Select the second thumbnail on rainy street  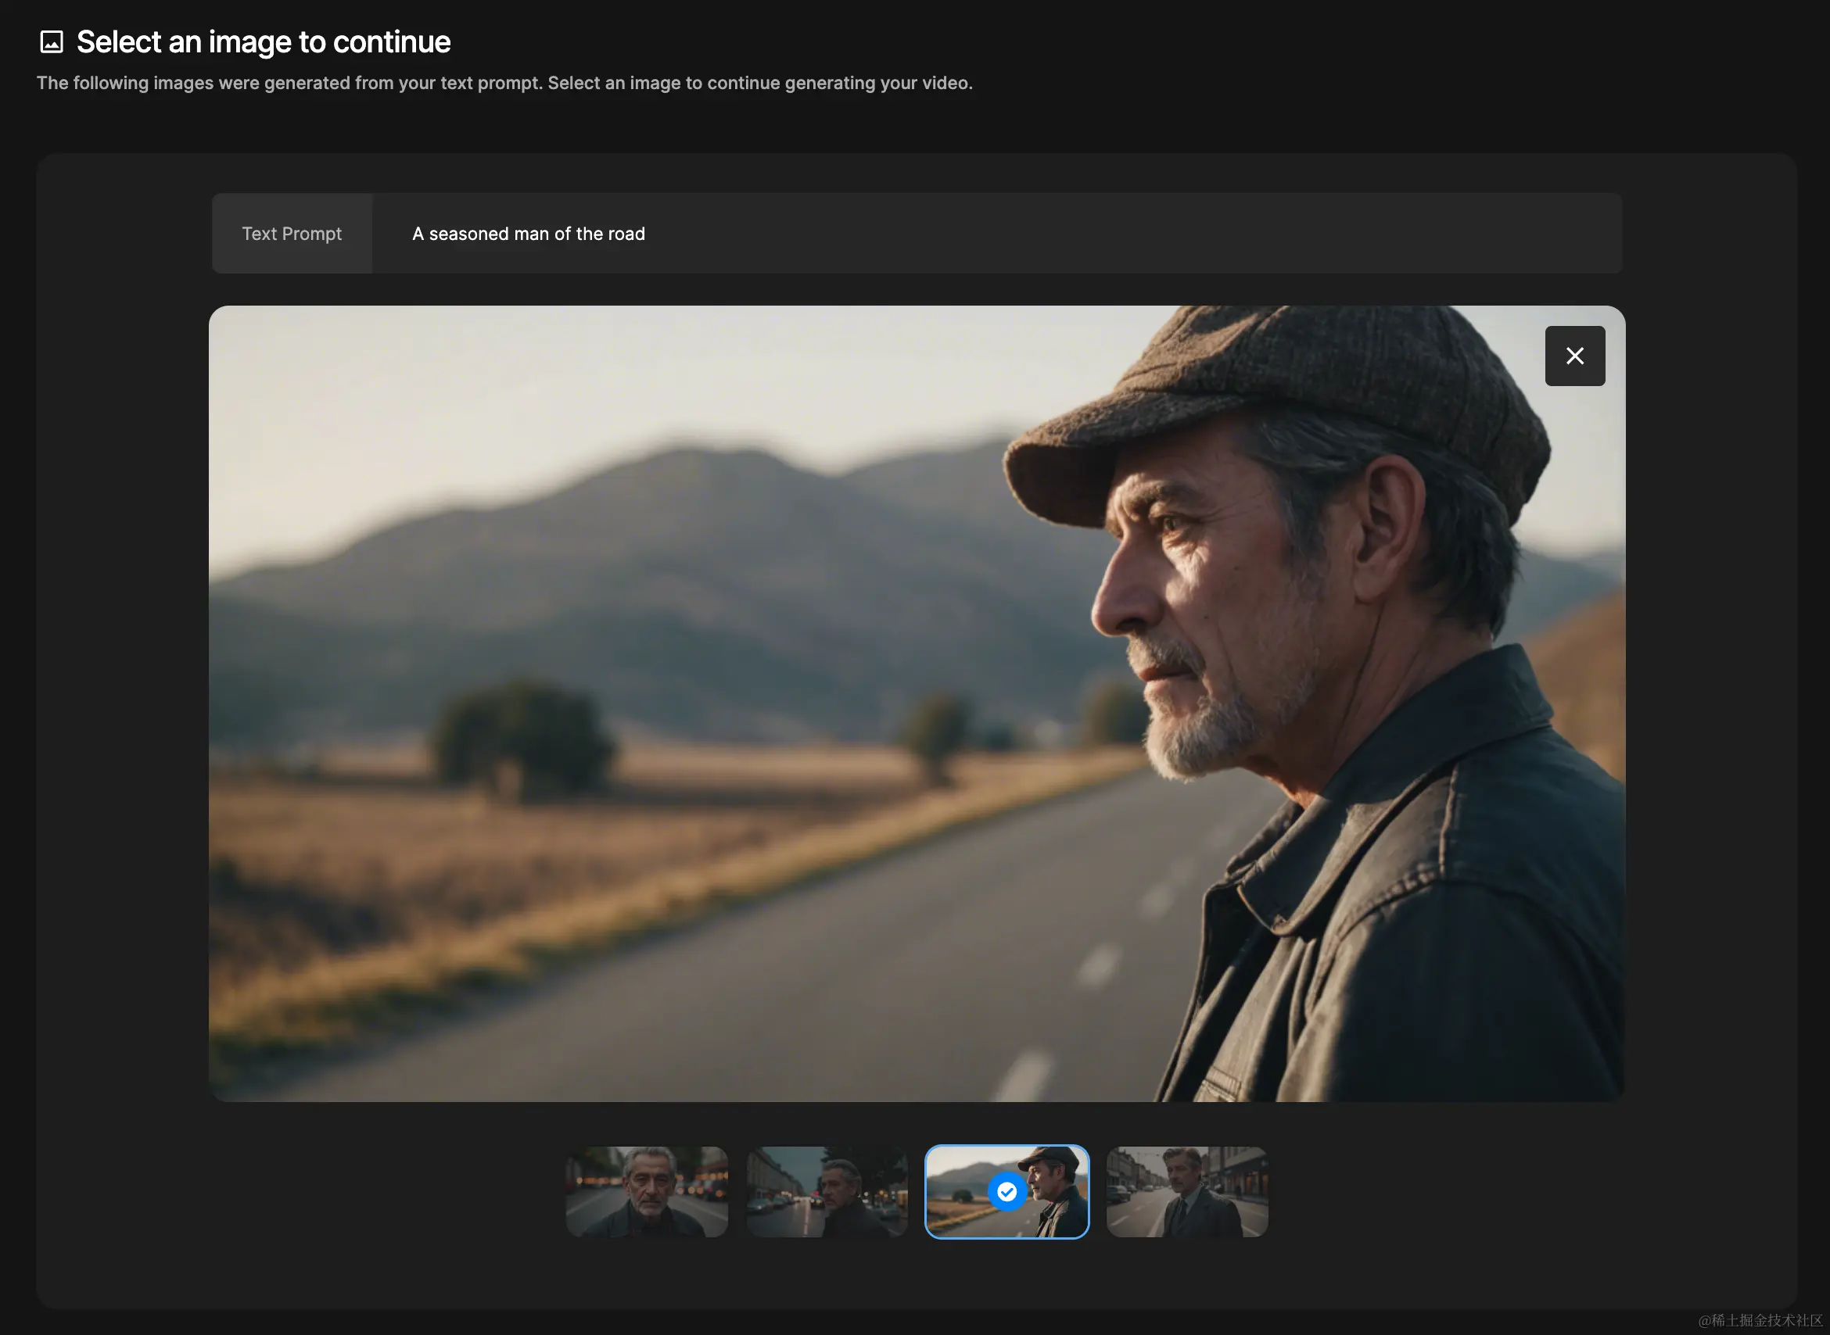[827, 1191]
